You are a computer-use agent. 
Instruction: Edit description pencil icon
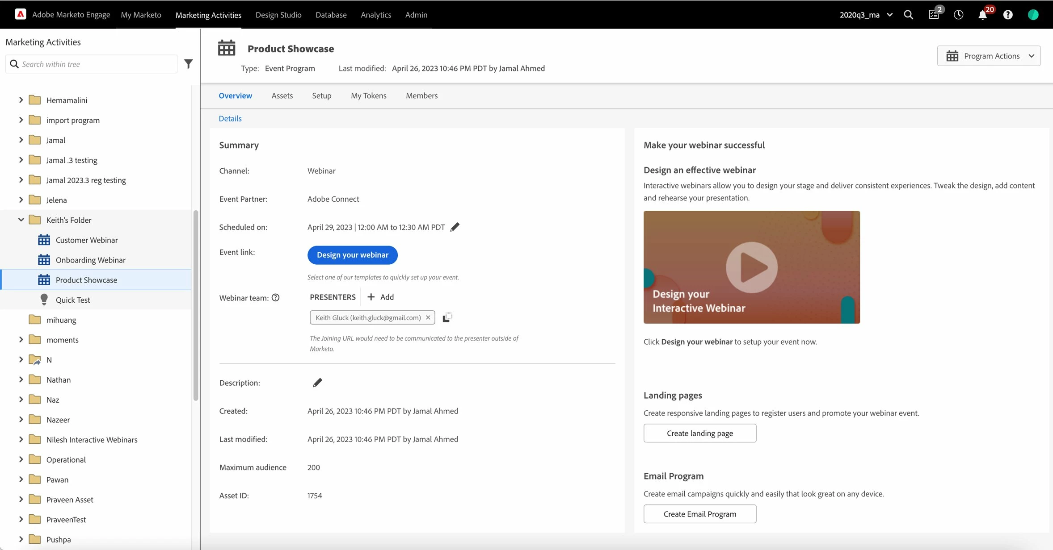(317, 383)
